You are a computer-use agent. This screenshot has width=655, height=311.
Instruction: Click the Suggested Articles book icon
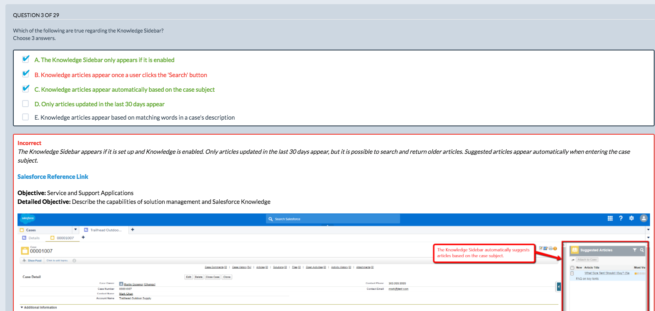click(575, 250)
